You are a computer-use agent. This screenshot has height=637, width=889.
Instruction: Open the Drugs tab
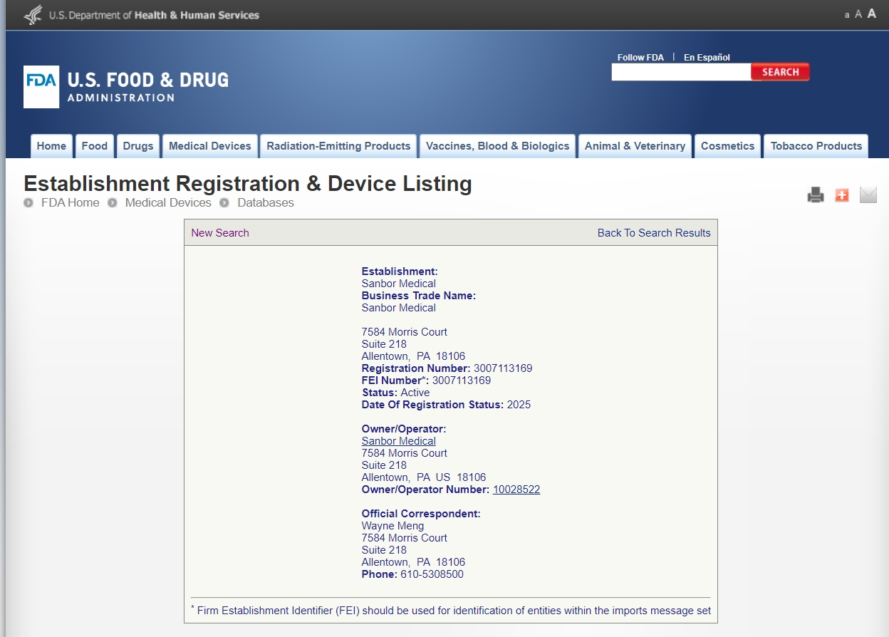click(138, 146)
